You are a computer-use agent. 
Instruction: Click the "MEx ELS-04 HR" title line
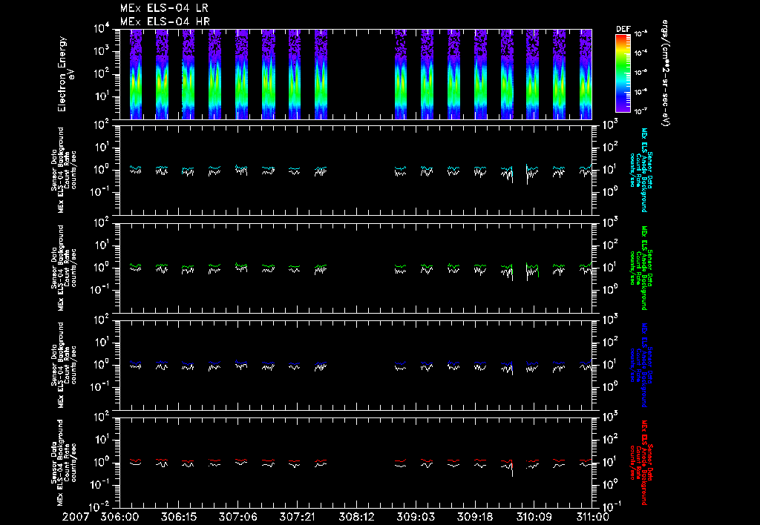(165, 22)
